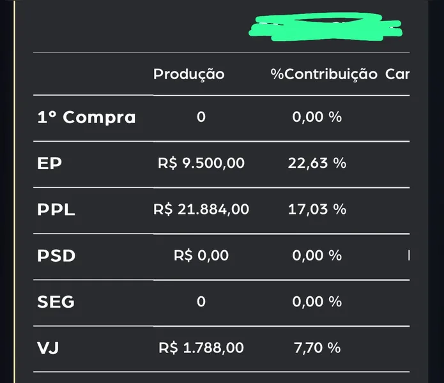Click the Produção column header
This screenshot has width=444, height=383.
click(188, 74)
